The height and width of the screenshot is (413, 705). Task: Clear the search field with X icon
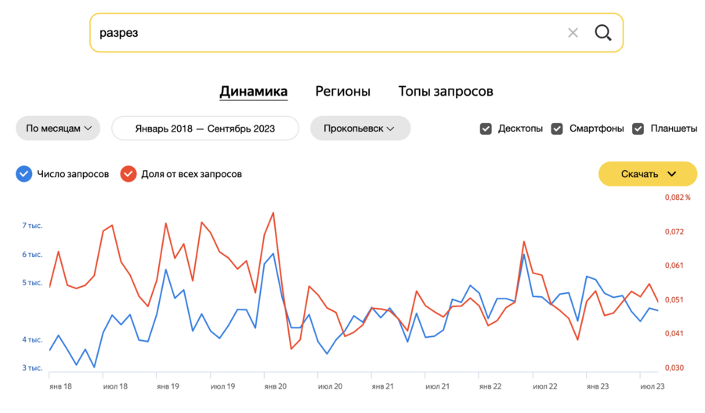tap(573, 33)
